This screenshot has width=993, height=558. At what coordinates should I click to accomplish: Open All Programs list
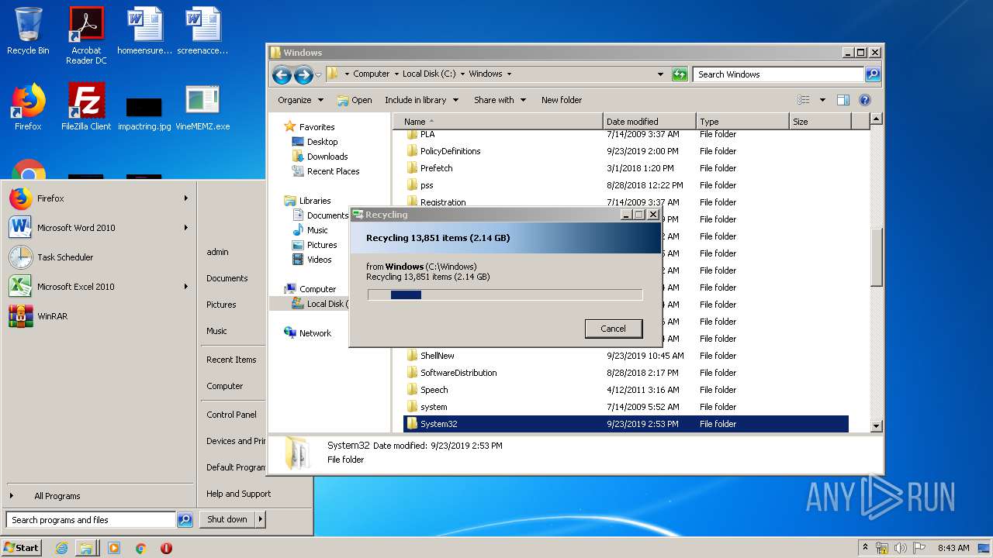[57, 496]
